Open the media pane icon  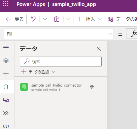click(x=6, y=100)
